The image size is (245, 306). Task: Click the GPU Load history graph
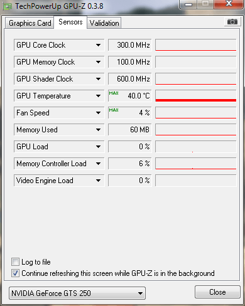[x=196, y=147]
